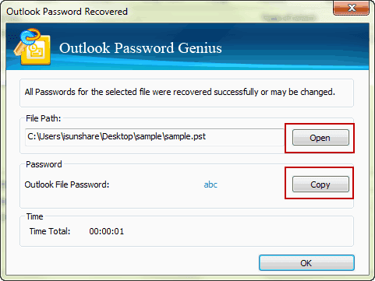375x281 pixels.
Task: Click the Password group label
Action: click(44, 164)
